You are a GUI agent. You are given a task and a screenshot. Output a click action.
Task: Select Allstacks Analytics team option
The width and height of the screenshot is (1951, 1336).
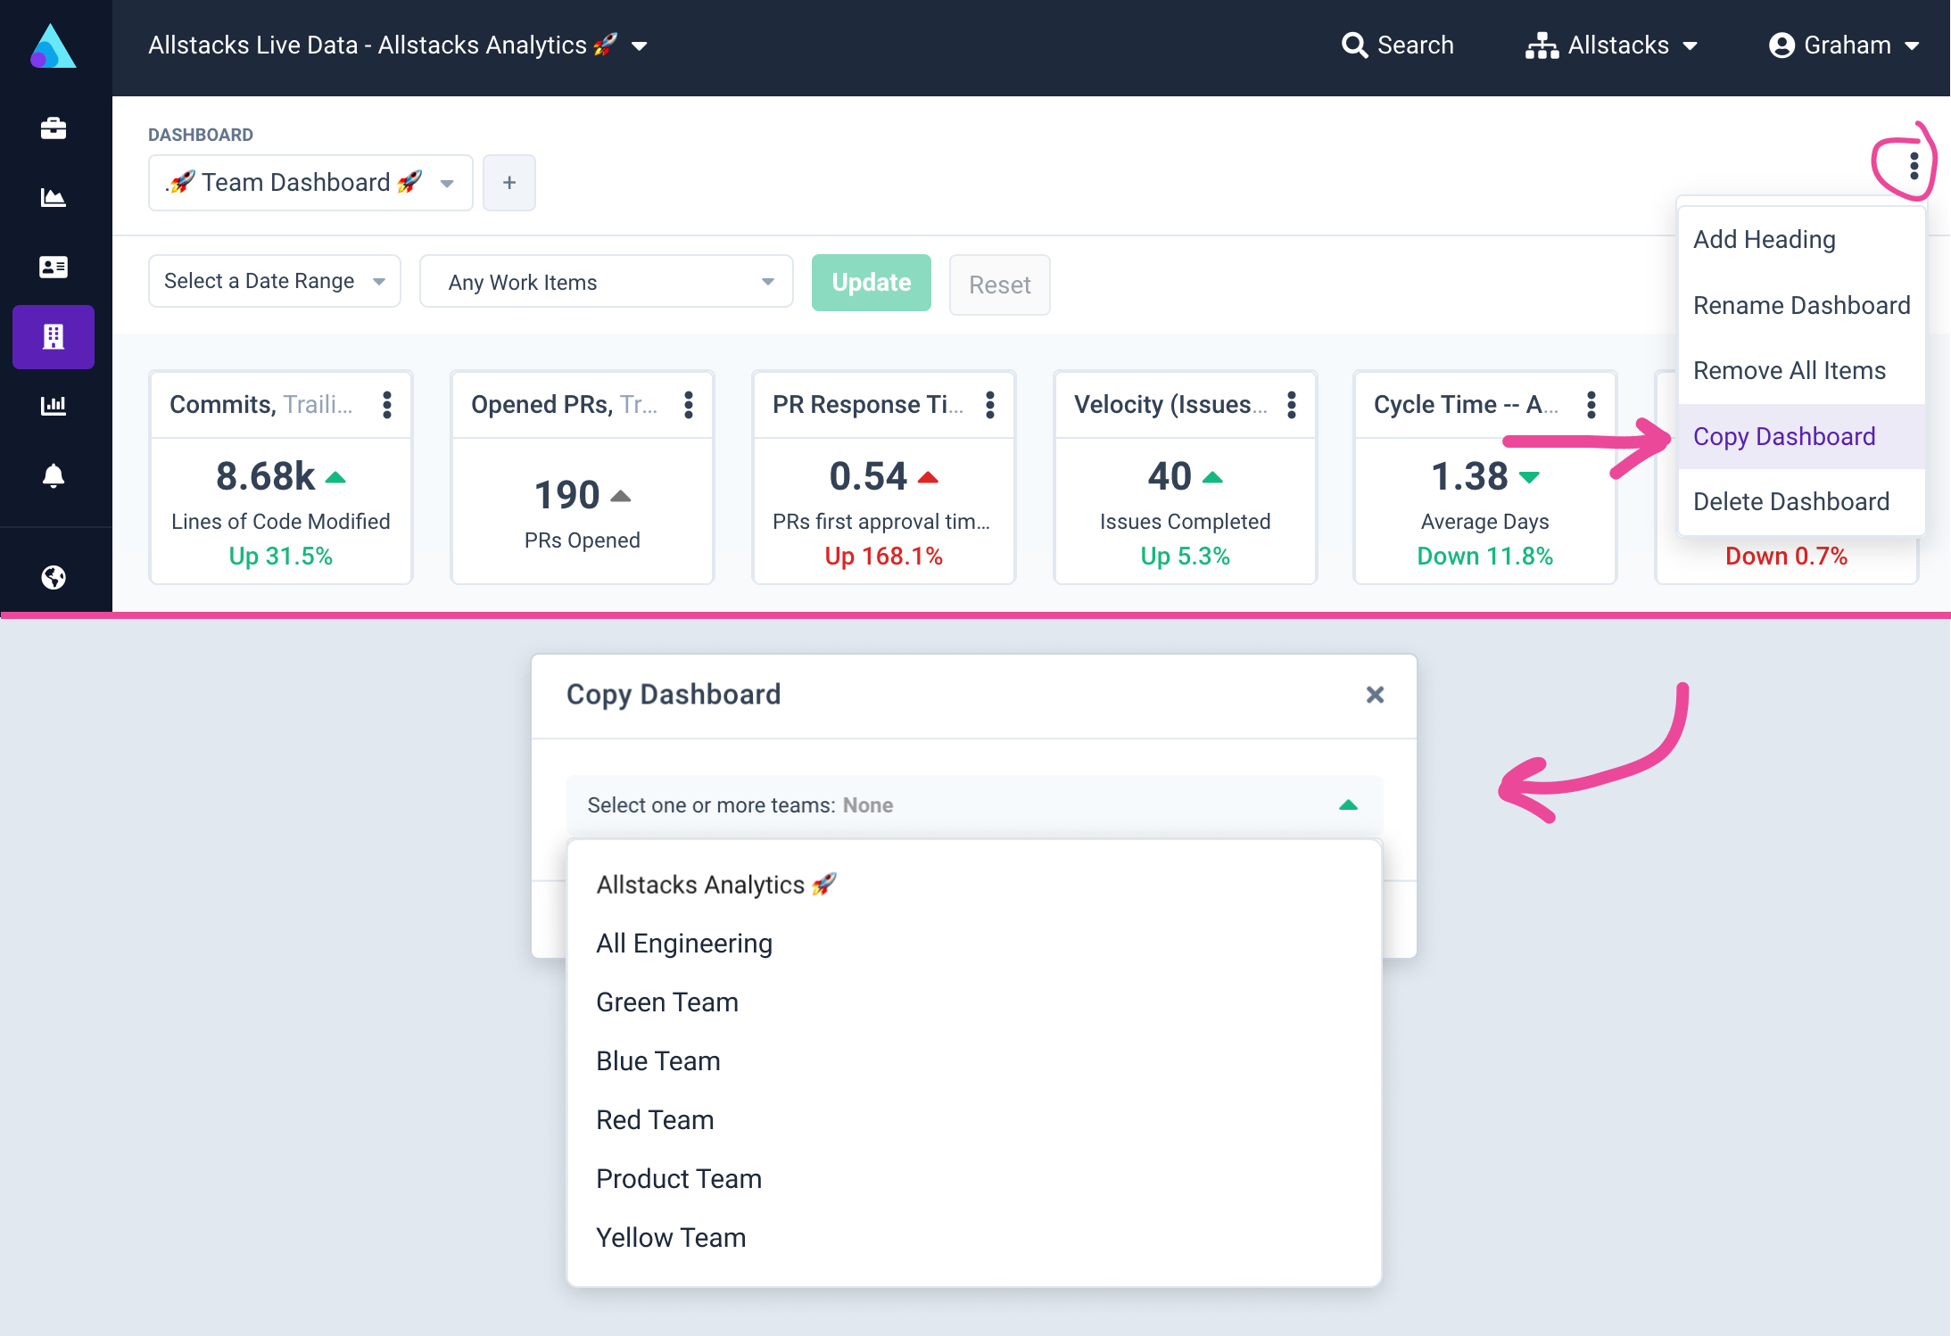click(974, 885)
